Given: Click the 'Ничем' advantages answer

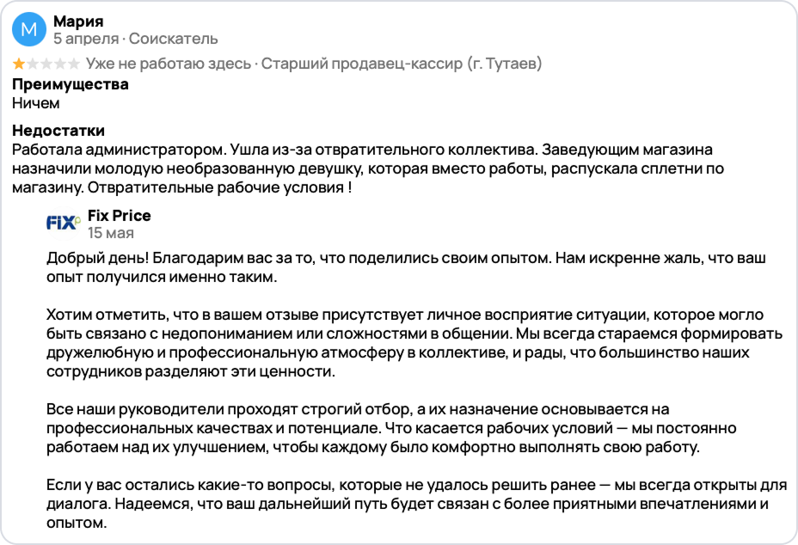Looking at the screenshot, I should tap(36, 103).
